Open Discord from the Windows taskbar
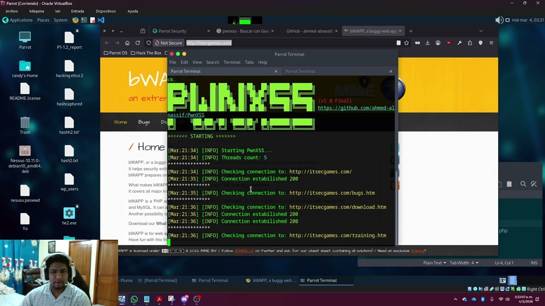Image resolution: width=545 pixels, height=306 pixels. 184,299
